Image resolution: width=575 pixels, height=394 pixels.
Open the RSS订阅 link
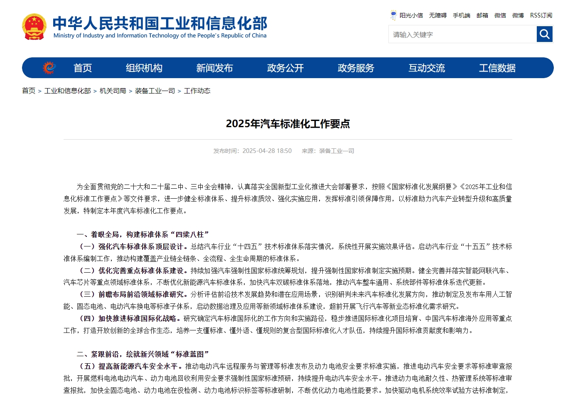[541, 15]
